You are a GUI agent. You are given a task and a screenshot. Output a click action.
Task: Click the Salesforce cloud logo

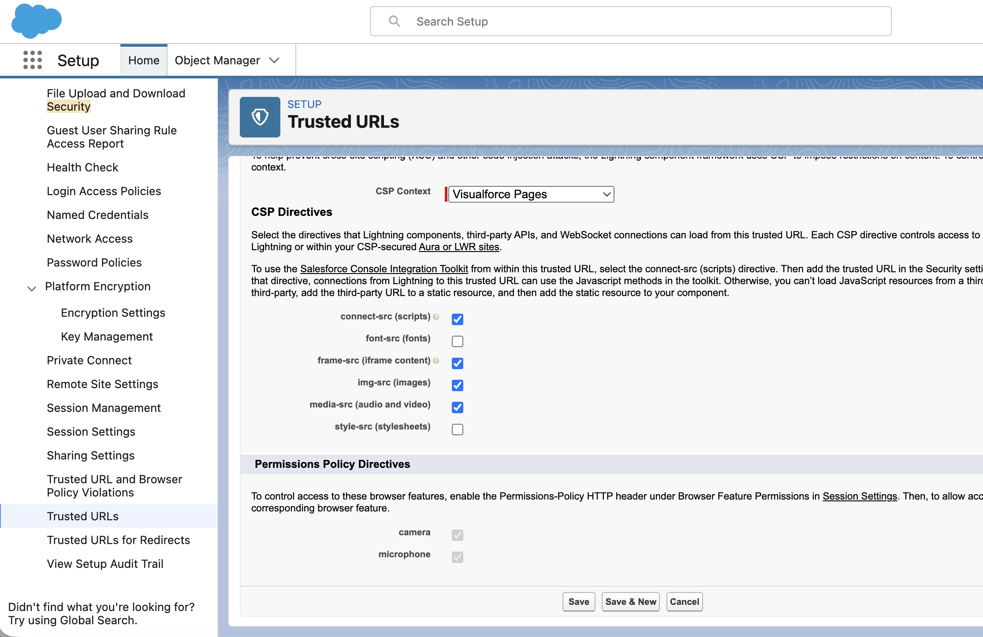pyautogui.click(x=37, y=21)
